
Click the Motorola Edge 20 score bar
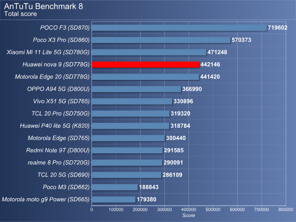146,77
